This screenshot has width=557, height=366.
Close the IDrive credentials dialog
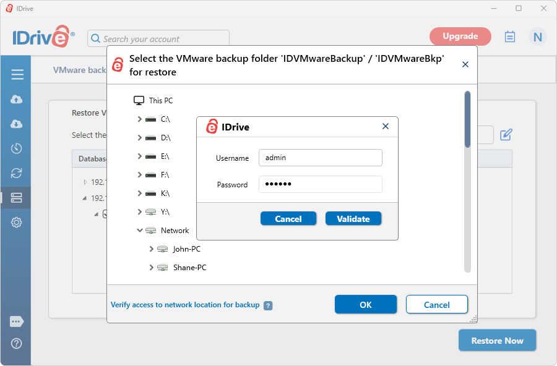386,126
